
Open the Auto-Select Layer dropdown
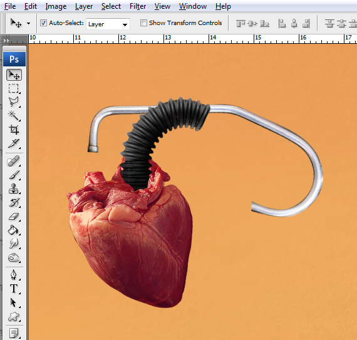tap(108, 24)
